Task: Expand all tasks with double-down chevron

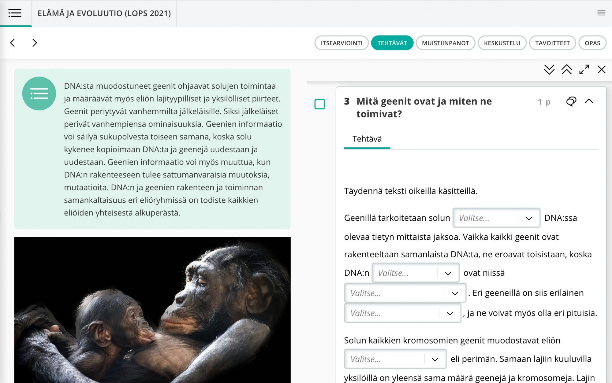Action: coord(549,70)
